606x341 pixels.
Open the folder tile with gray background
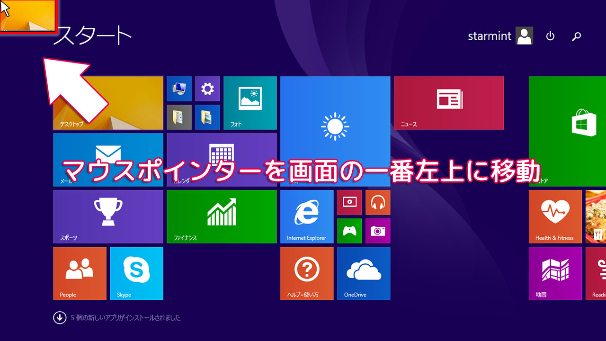click(x=179, y=117)
